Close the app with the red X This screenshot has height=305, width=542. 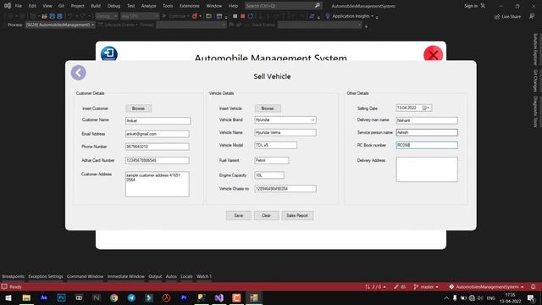coord(433,54)
